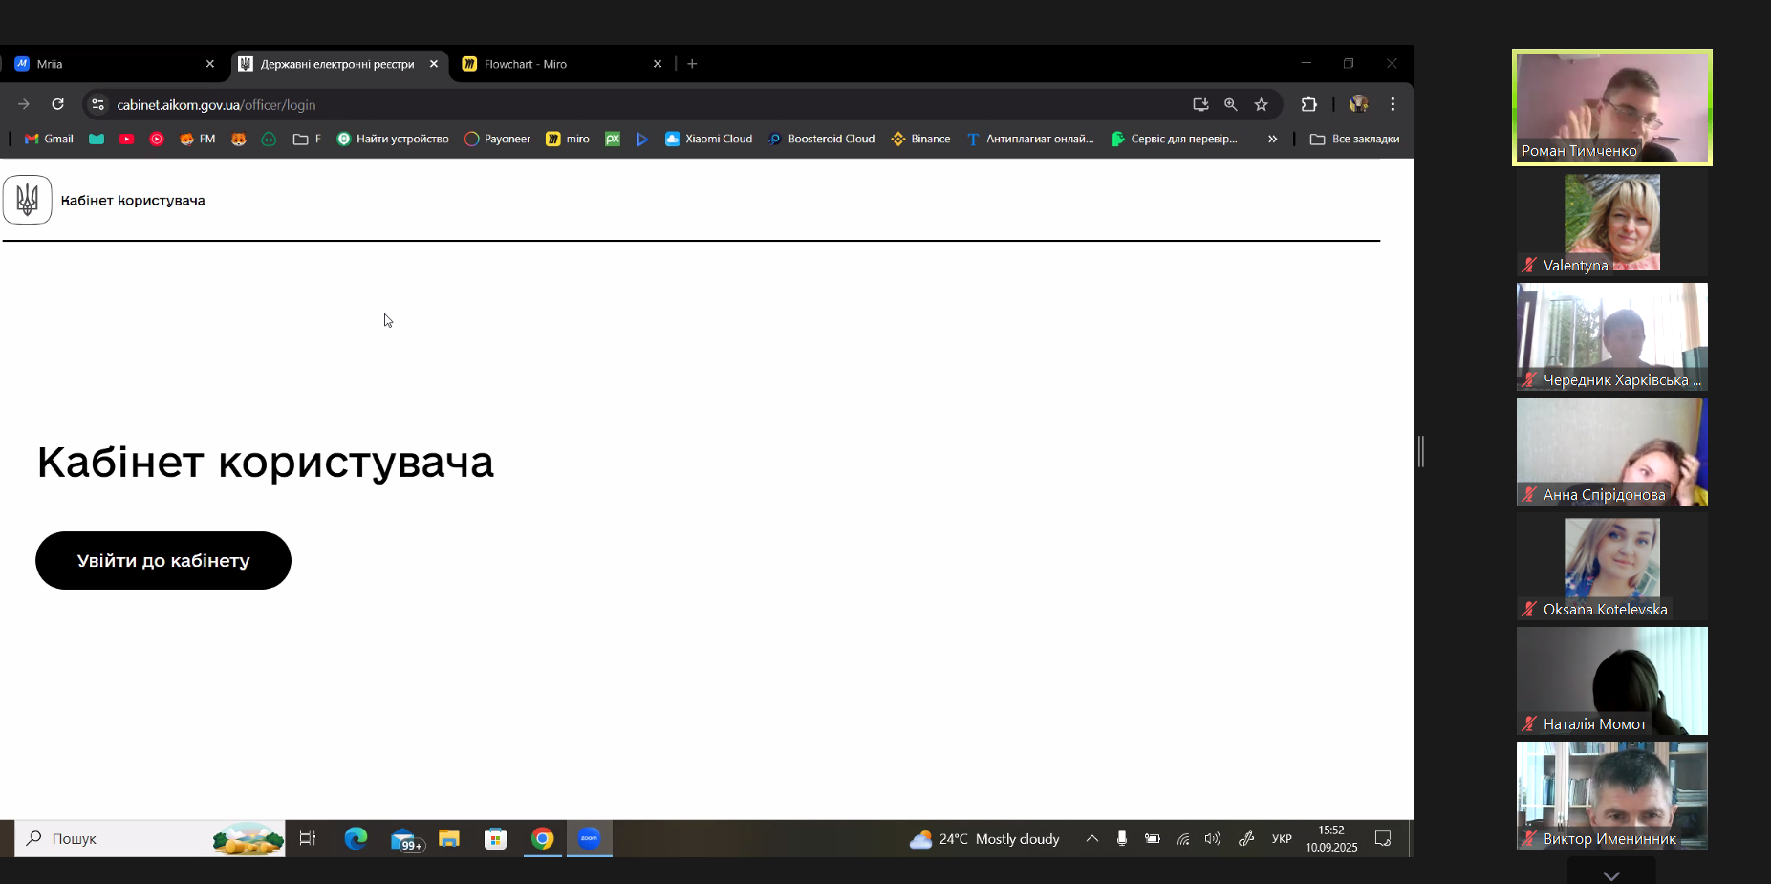Click the zoom magnifier icon in address bar
Screen dimensions: 1771x884
[x=1230, y=104]
